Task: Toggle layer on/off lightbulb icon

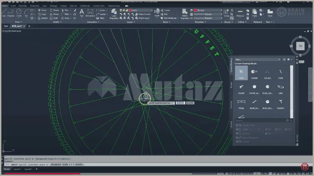Action: (x=121, y=10)
